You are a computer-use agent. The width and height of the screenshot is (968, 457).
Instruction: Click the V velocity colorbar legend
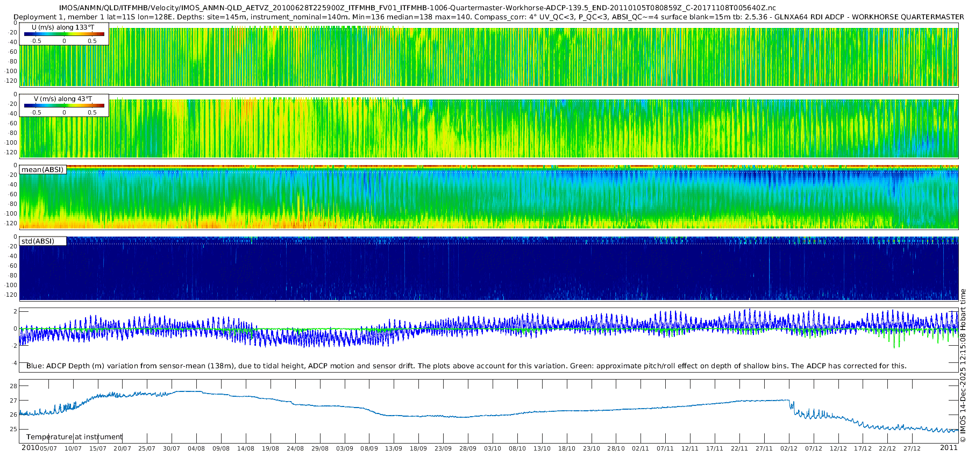click(64, 105)
